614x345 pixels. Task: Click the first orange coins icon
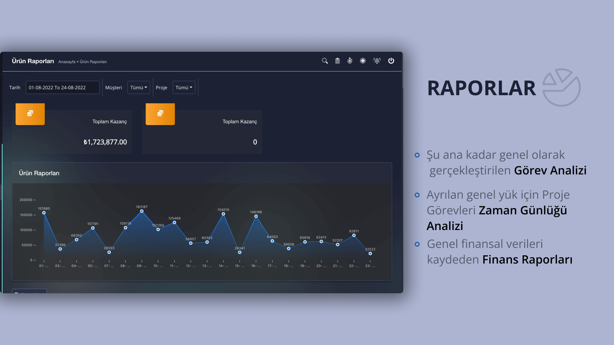click(x=30, y=114)
